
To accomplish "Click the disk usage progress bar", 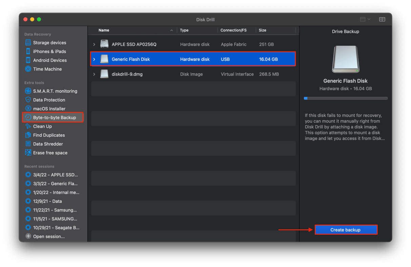I will pos(346,98).
